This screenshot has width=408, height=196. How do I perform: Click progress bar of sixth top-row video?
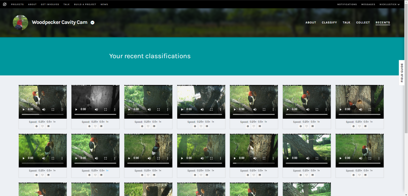point(307,114)
